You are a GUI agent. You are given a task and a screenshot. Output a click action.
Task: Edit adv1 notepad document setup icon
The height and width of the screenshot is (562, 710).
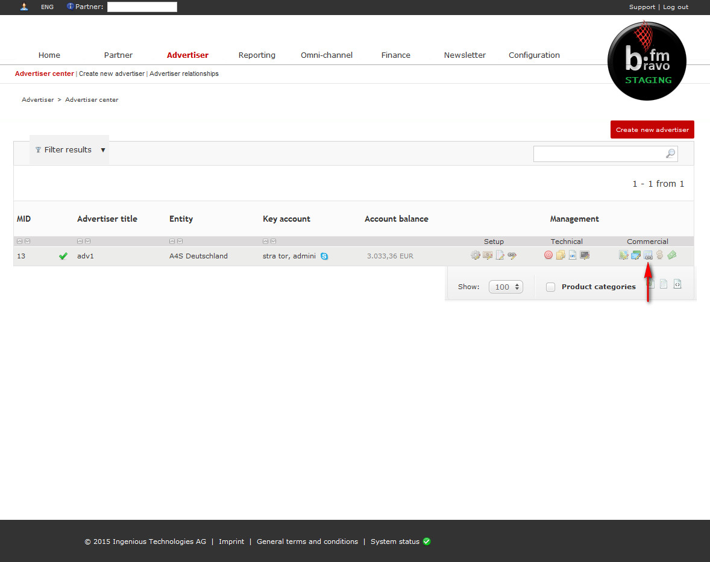tap(500, 255)
